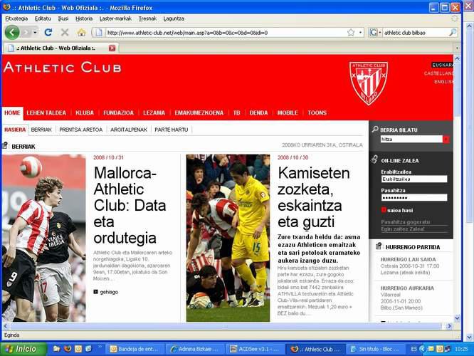
Task: Click the horizontal scrollbar right arrow
Action: pyautogui.click(x=449, y=326)
